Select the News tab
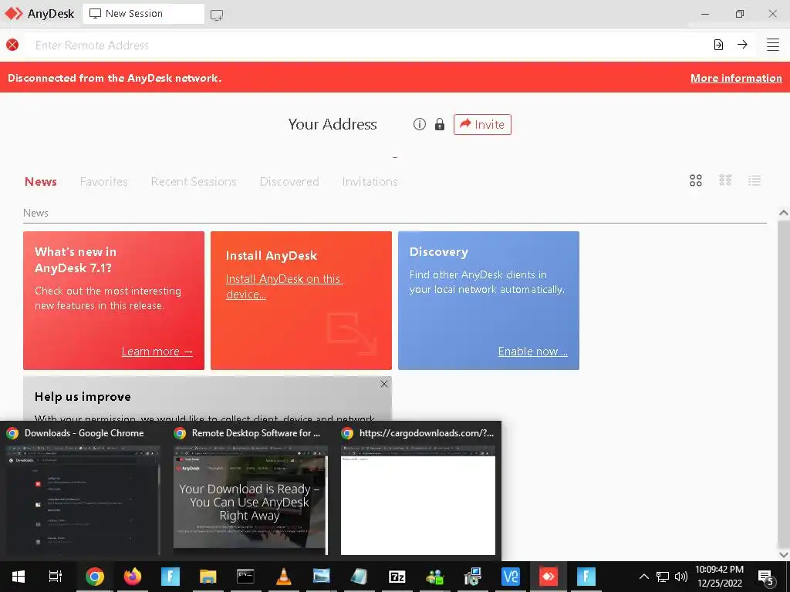This screenshot has width=790, height=592. 41,182
